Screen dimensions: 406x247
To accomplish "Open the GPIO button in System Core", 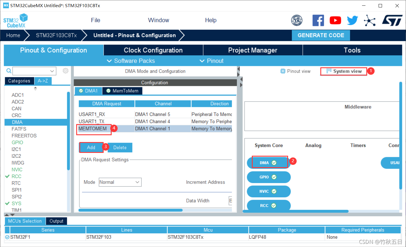I will click(x=268, y=177).
